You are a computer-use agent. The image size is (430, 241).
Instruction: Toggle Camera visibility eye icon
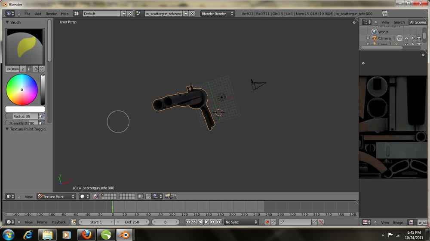pos(407,38)
